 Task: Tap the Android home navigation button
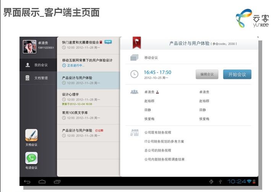click(42, 181)
